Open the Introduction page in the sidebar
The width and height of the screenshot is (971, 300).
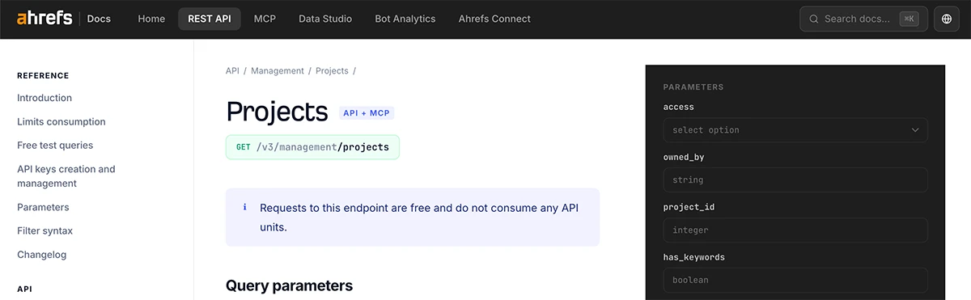(x=45, y=98)
